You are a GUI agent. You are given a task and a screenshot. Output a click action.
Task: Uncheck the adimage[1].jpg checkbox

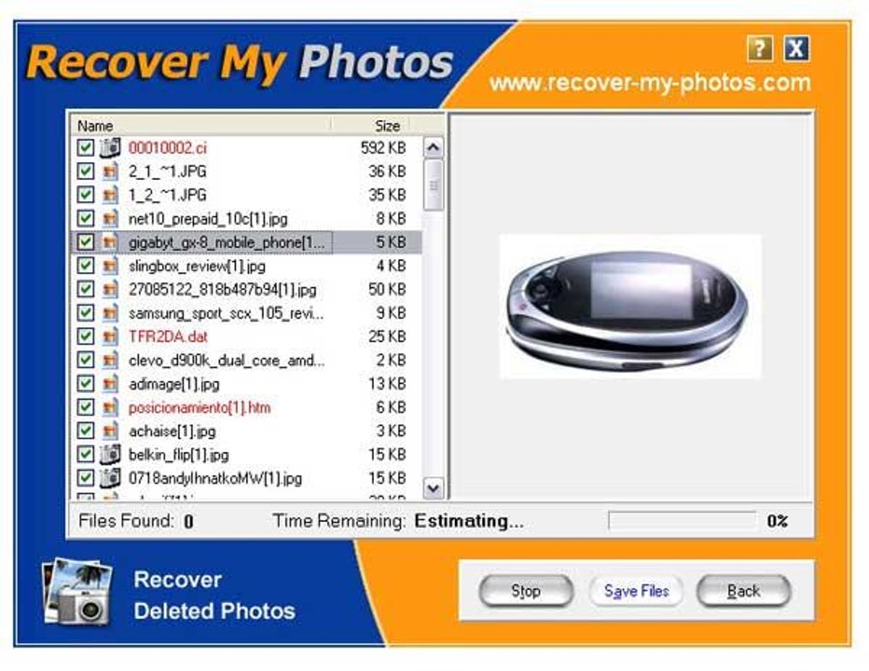[85, 383]
